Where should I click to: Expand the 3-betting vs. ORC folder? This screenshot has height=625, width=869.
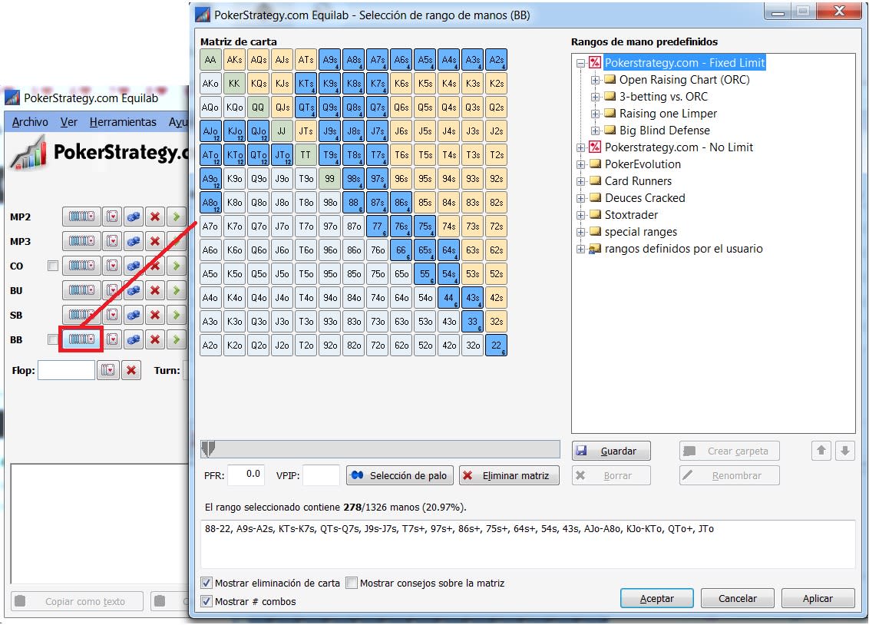595,97
